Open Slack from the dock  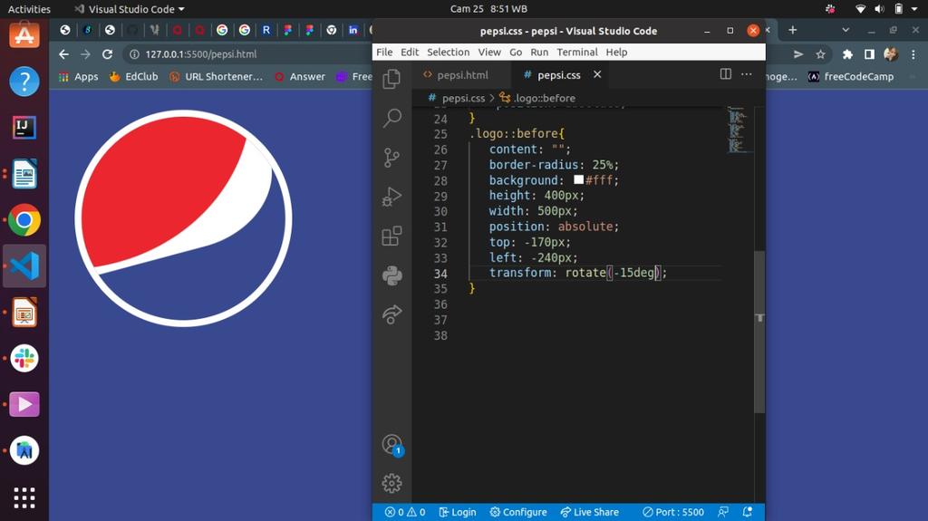point(24,358)
